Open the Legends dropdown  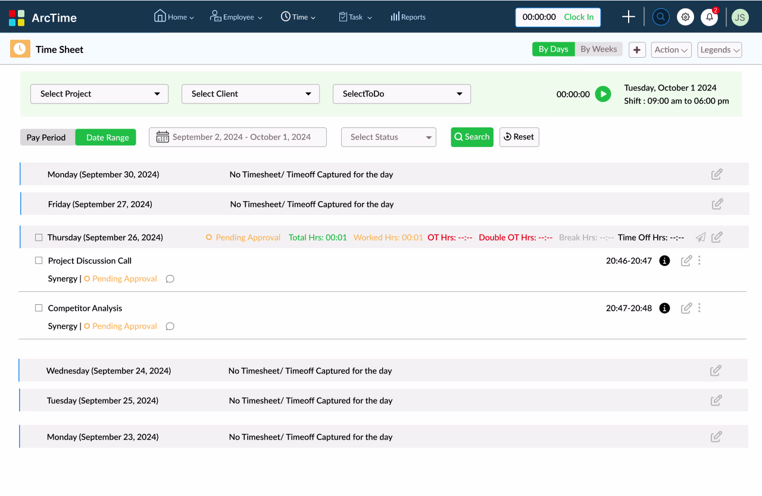pos(720,50)
